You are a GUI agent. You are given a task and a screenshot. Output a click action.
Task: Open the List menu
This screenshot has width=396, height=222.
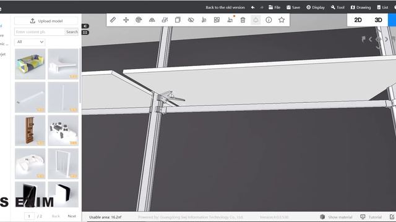(382, 7)
